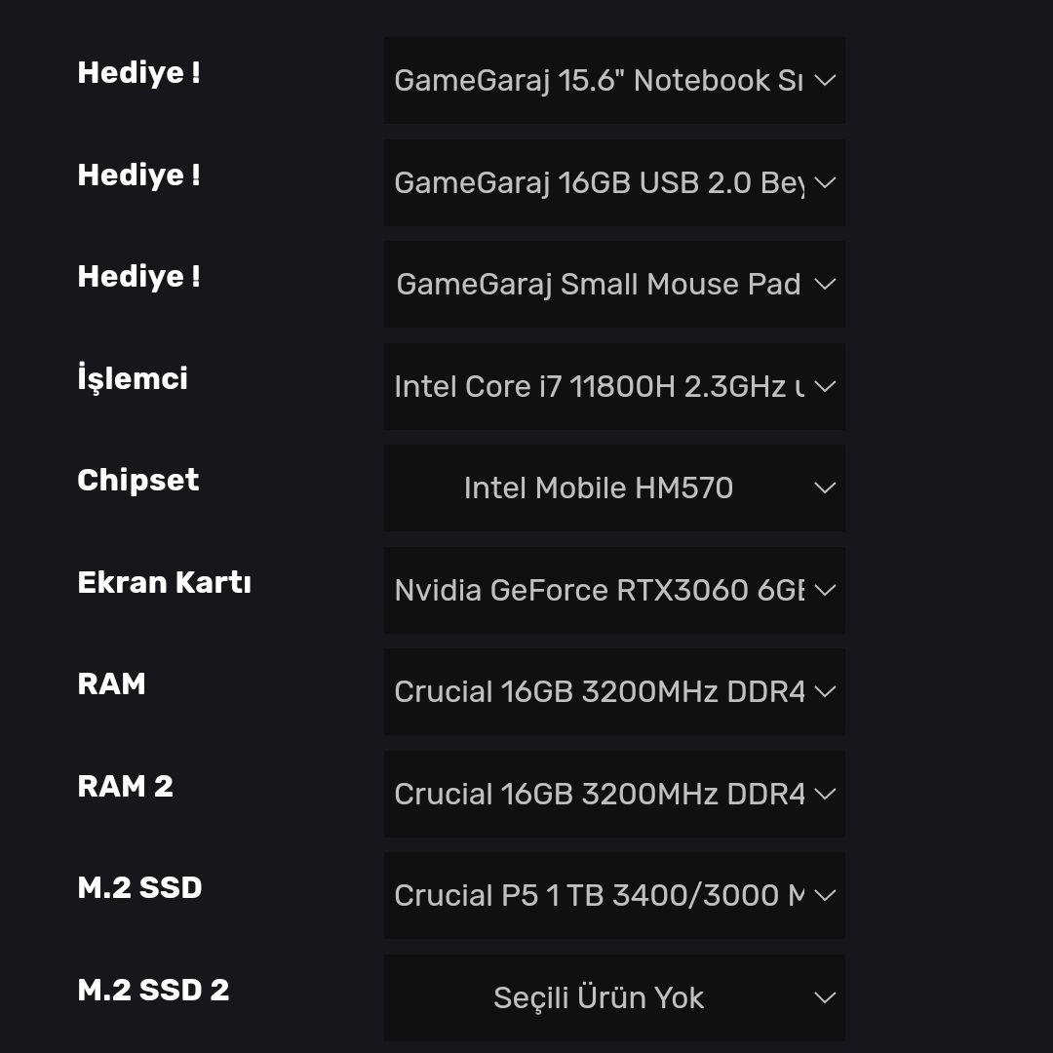Click the chevron arrow in the Ekran Kartı row

tap(825, 591)
